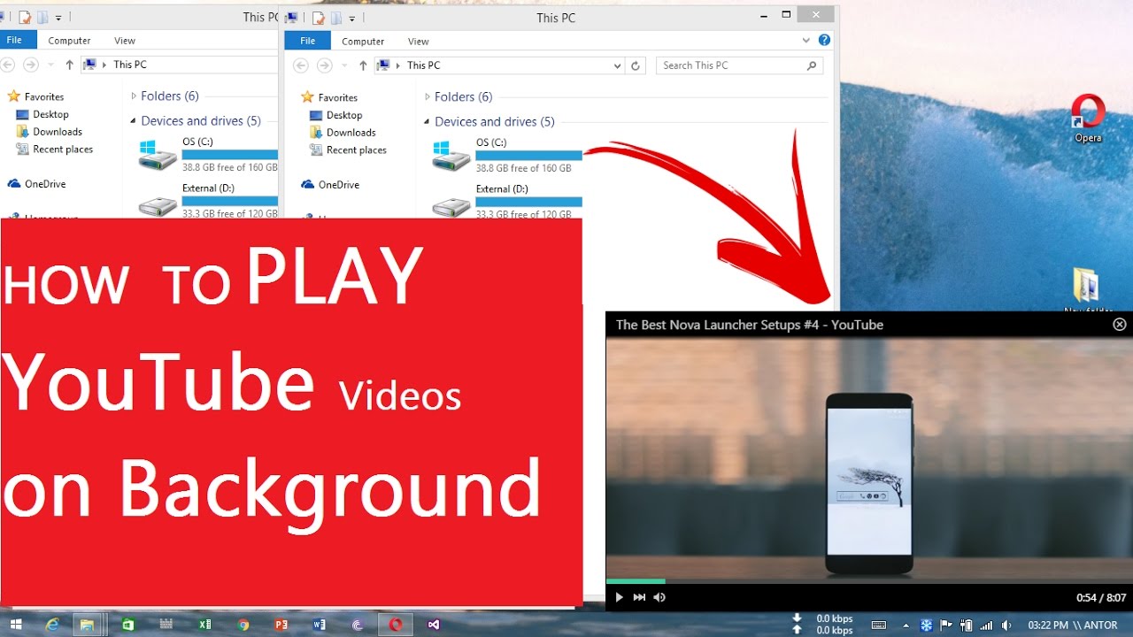Click Properties icon in front window title bar

(x=320, y=17)
